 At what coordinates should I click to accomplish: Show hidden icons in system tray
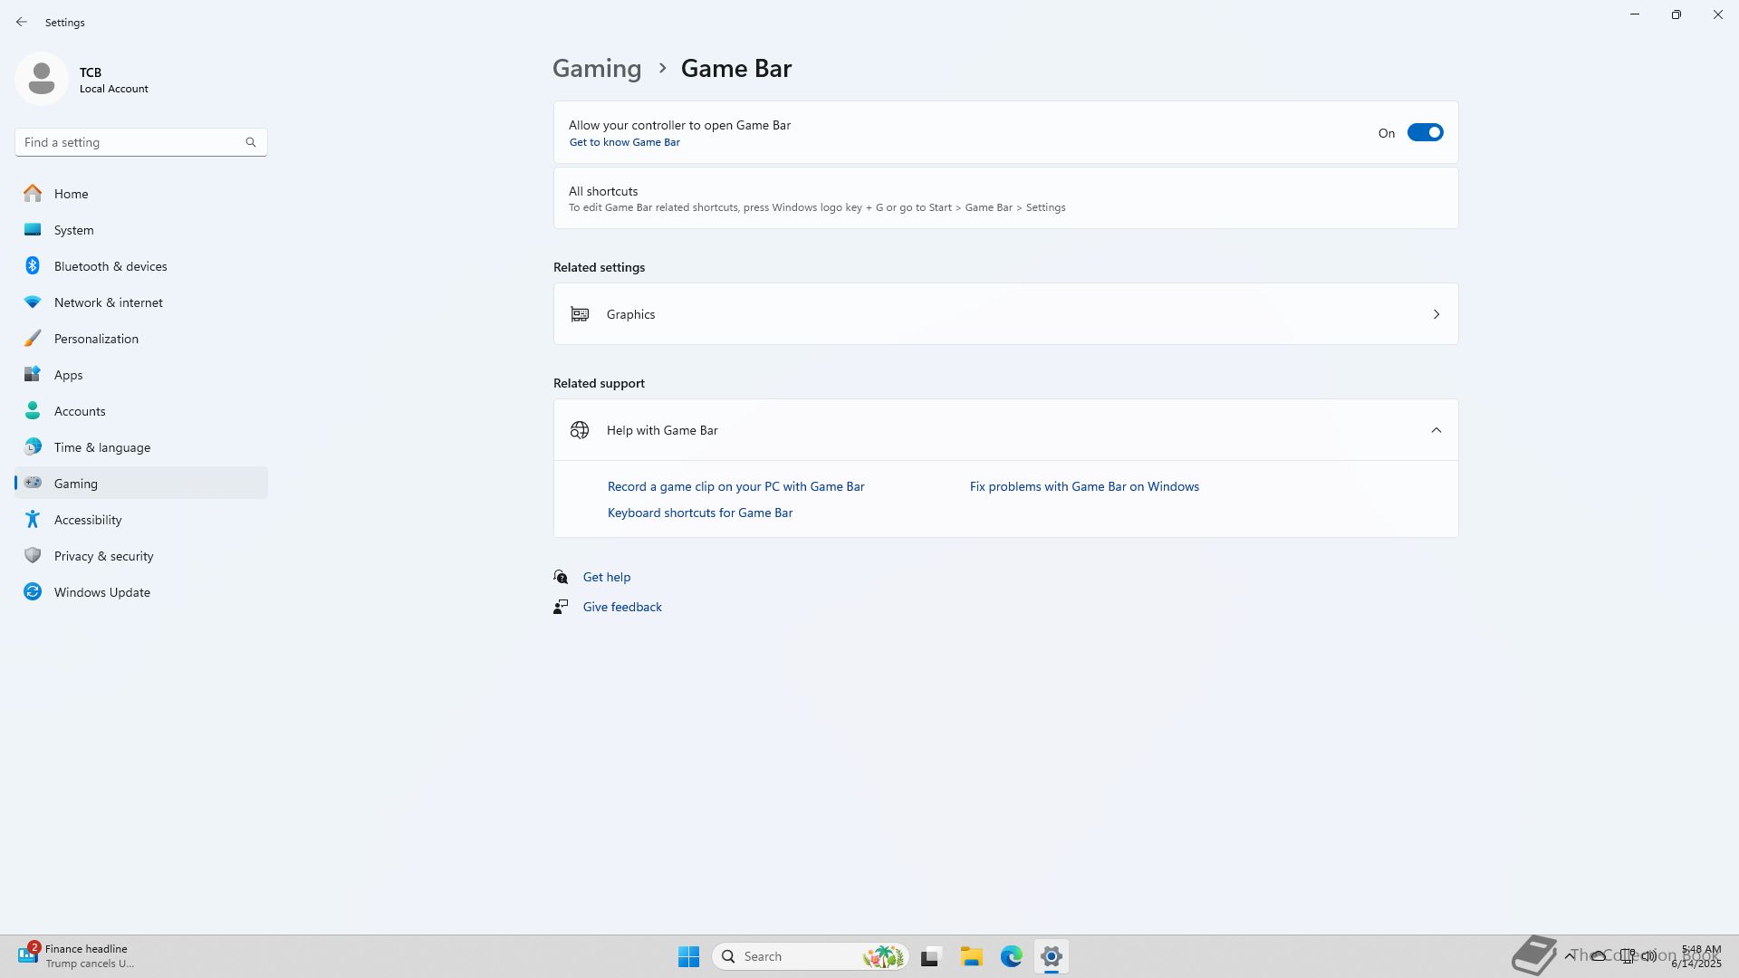1569,956
